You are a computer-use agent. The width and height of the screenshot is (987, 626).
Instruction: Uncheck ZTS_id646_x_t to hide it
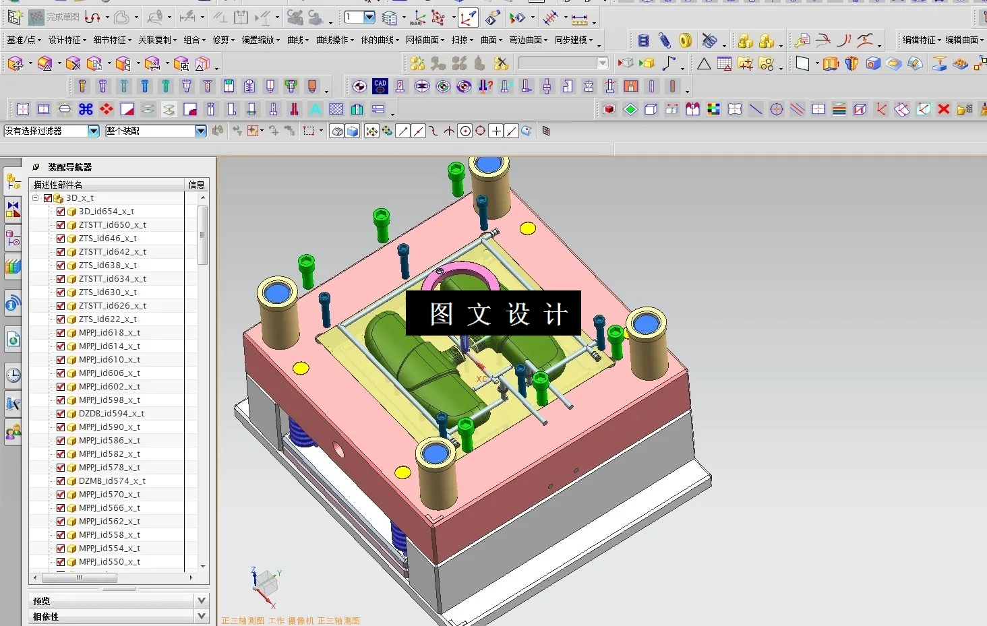click(x=60, y=238)
